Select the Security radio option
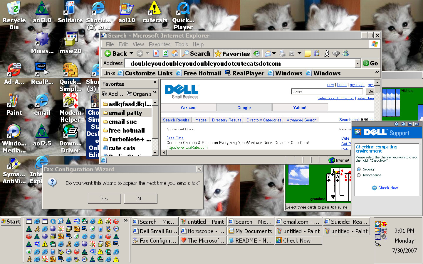The width and height of the screenshot is (423, 264). click(x=359, y=169)
